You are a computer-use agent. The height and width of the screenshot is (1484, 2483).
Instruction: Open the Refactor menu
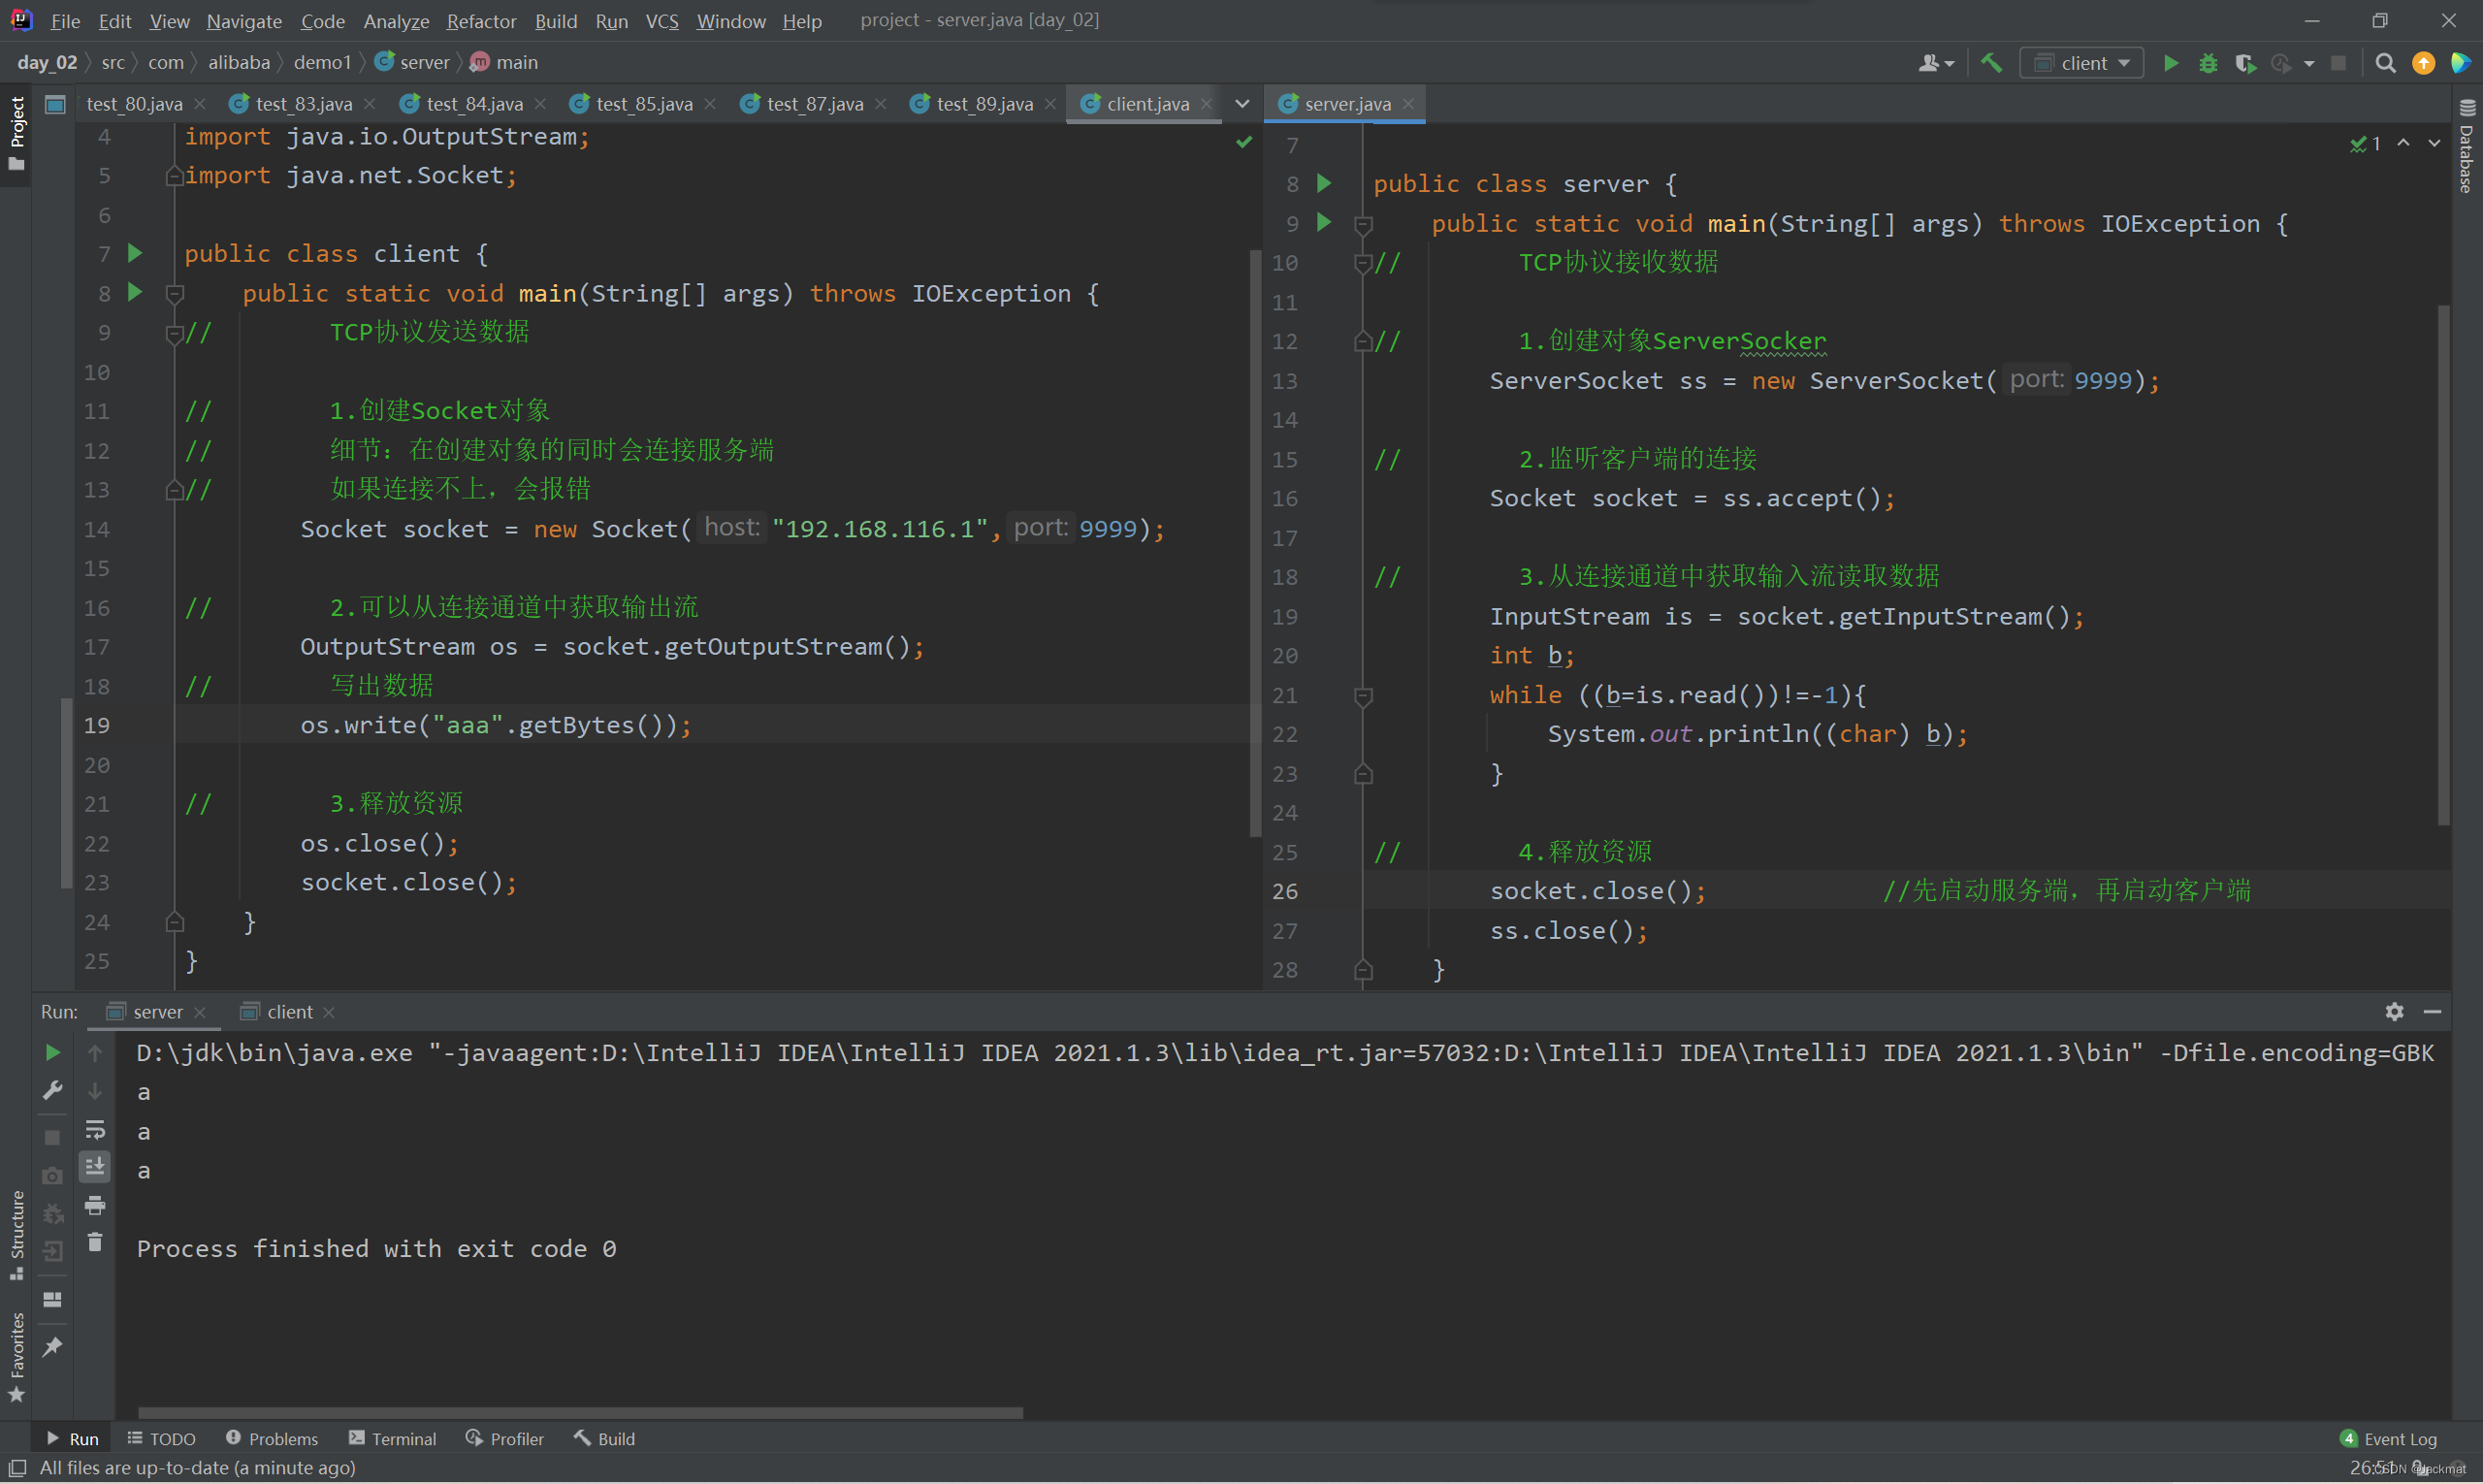481,21
